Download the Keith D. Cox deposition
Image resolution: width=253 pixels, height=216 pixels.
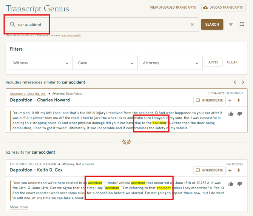(x=239, y=170)
